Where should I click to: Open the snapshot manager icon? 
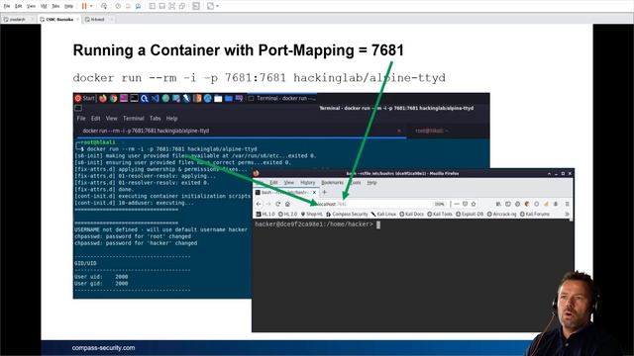[138, 6]
